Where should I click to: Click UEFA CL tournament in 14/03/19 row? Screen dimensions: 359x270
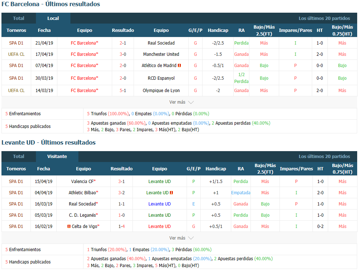(x=16, y=91)
